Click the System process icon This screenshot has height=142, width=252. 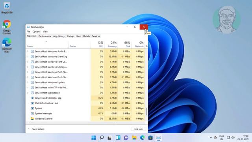[32, 108]
